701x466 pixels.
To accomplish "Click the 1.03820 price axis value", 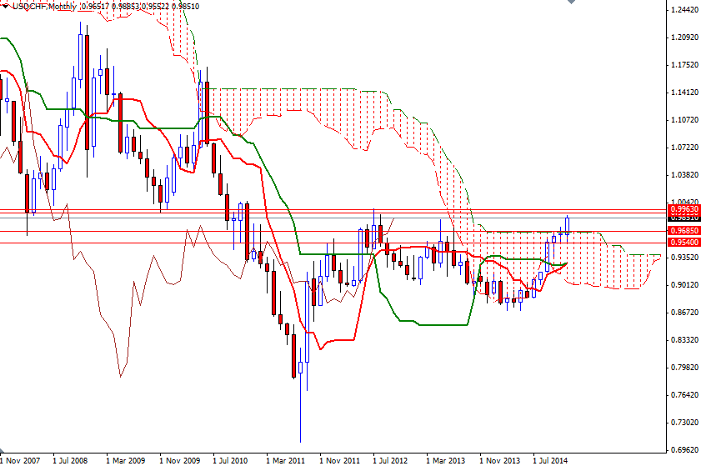I will (x=685, y=175).
